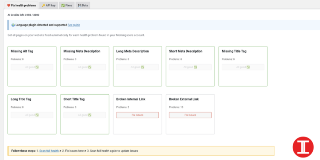
Task: Click the Missing Meta Description card title
Action: [82, 51]
